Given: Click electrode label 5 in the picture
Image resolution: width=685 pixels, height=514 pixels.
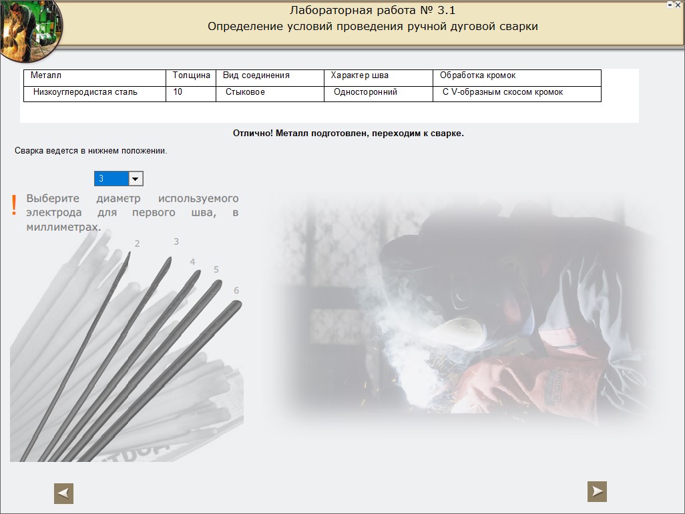Looking at the screenshot, I should (216, 270).
